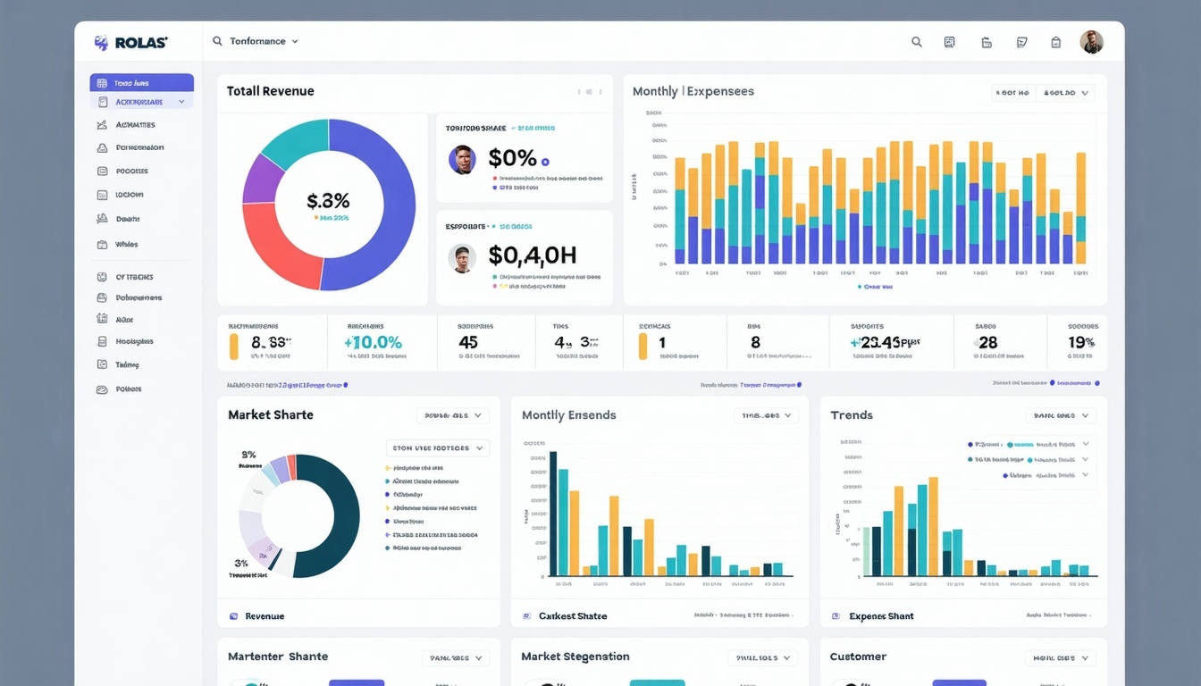Open the trash icon near the avatar
Screen dimensions: 1201x686
(1055, 41)
